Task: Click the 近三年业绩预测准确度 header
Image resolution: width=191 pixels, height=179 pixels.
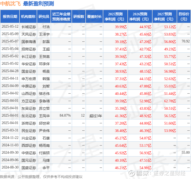Action: pos(61,17)
